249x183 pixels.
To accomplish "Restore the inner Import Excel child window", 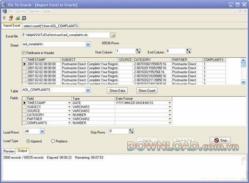I will tap(240, 11).
